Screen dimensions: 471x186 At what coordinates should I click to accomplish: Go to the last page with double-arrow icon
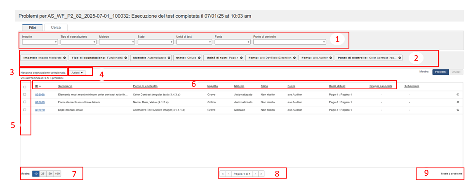261,174
